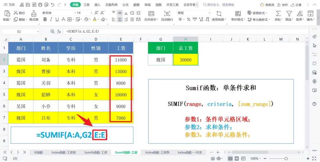Image resolution: width=320 pixels, height=162 pixels.
Task: Toggle Wrap Text (自动换行)
Action: pyautogui.click(x=167, y=16)
